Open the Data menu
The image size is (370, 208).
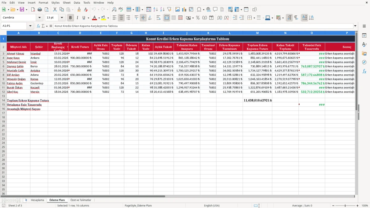(x=77, y=2)
